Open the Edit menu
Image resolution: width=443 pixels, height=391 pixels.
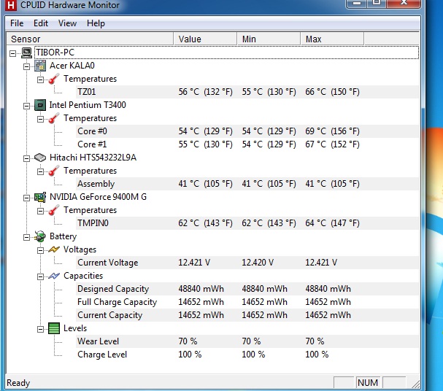point(41,23)
